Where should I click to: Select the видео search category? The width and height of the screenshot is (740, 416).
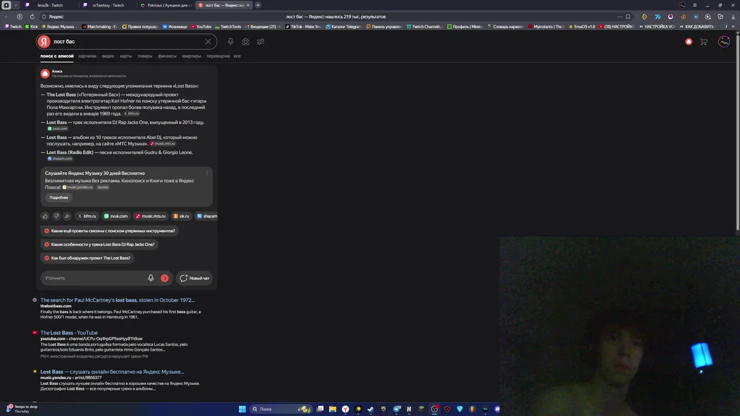pyautogui.click(x=108, y=56)
